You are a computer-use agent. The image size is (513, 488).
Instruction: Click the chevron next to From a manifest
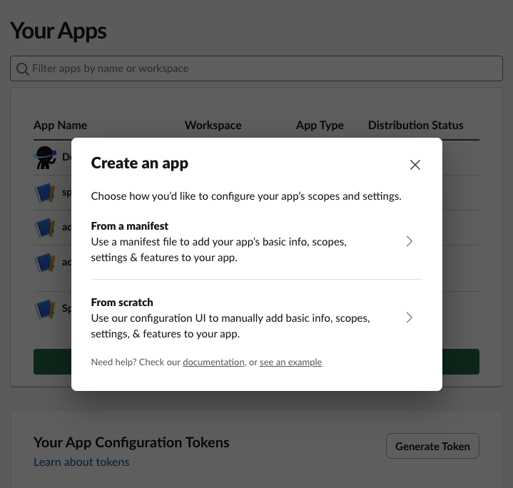click(409, 241)
